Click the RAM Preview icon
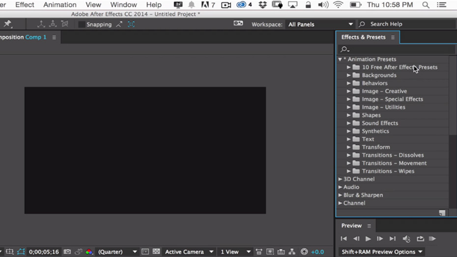The image size is (457, 257). (x=432, y=239)
